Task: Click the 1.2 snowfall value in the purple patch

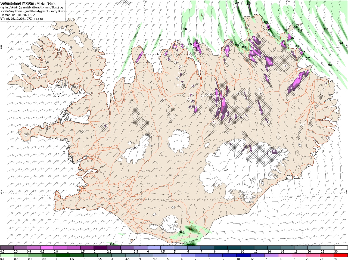Action: (x=270, y=62)
